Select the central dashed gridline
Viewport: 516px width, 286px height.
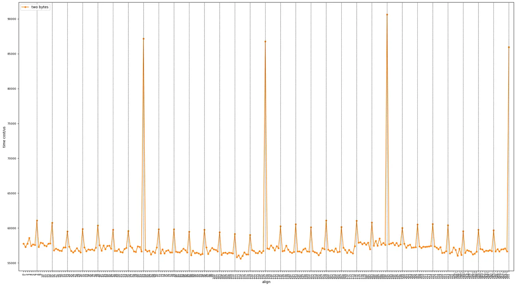coord(266,136)
